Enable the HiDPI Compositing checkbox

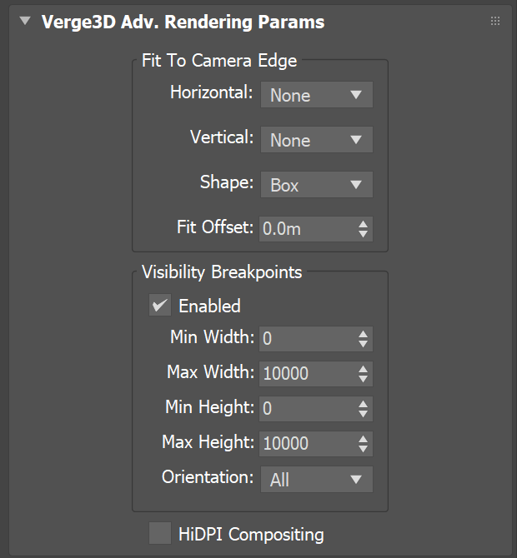[160, 533]
